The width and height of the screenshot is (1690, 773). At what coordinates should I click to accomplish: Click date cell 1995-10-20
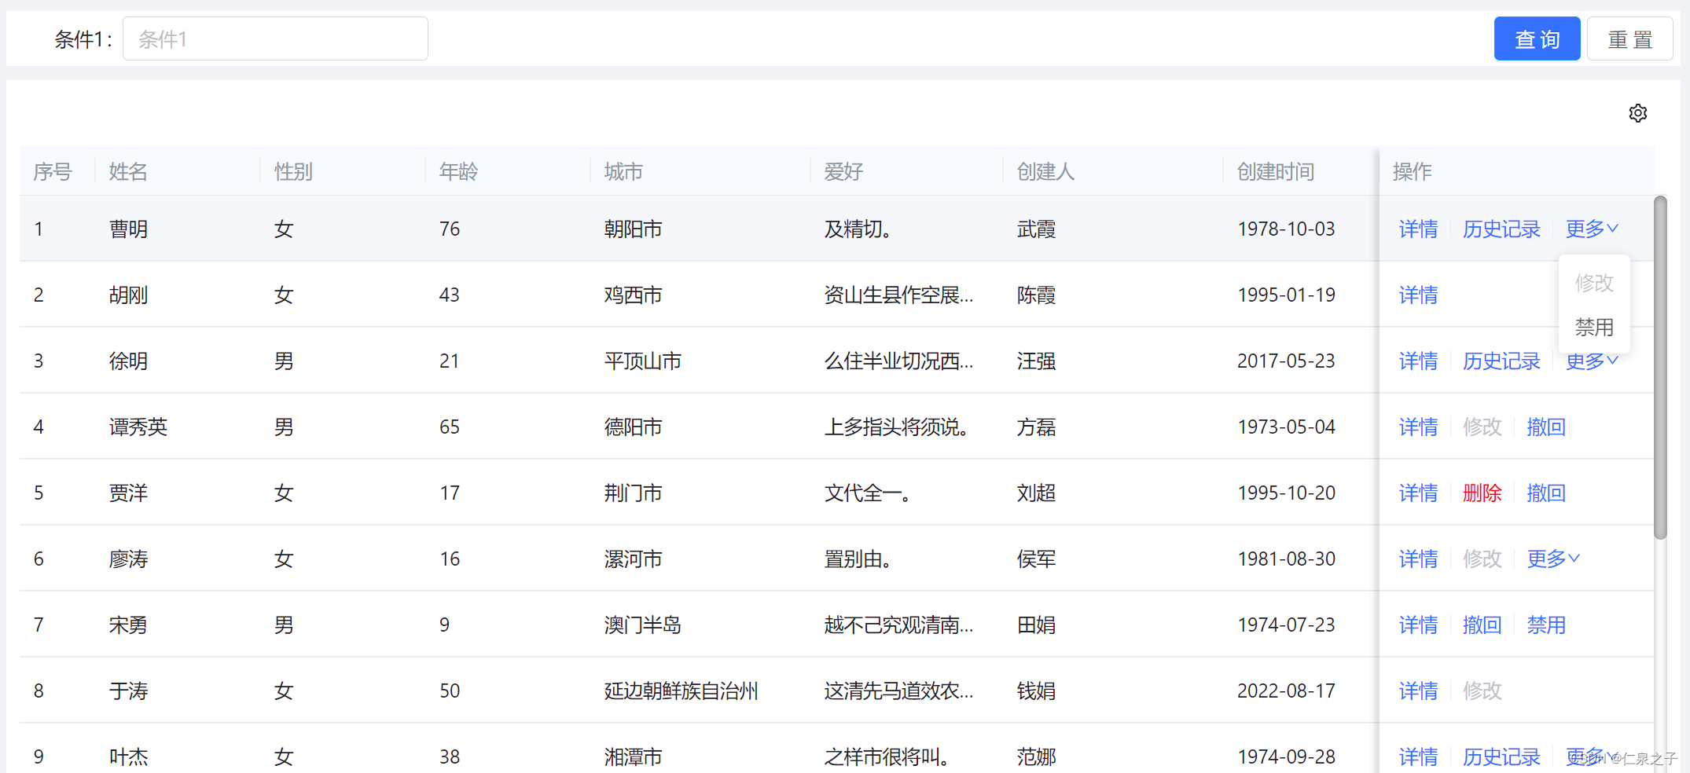[x=1286, y=493]
